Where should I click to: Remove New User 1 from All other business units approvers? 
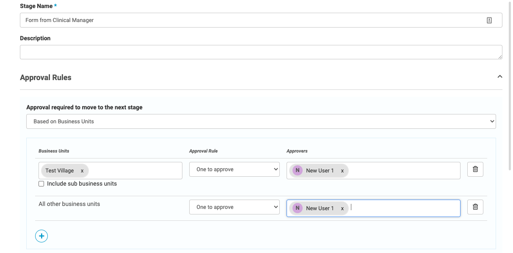tap(342, 209)
